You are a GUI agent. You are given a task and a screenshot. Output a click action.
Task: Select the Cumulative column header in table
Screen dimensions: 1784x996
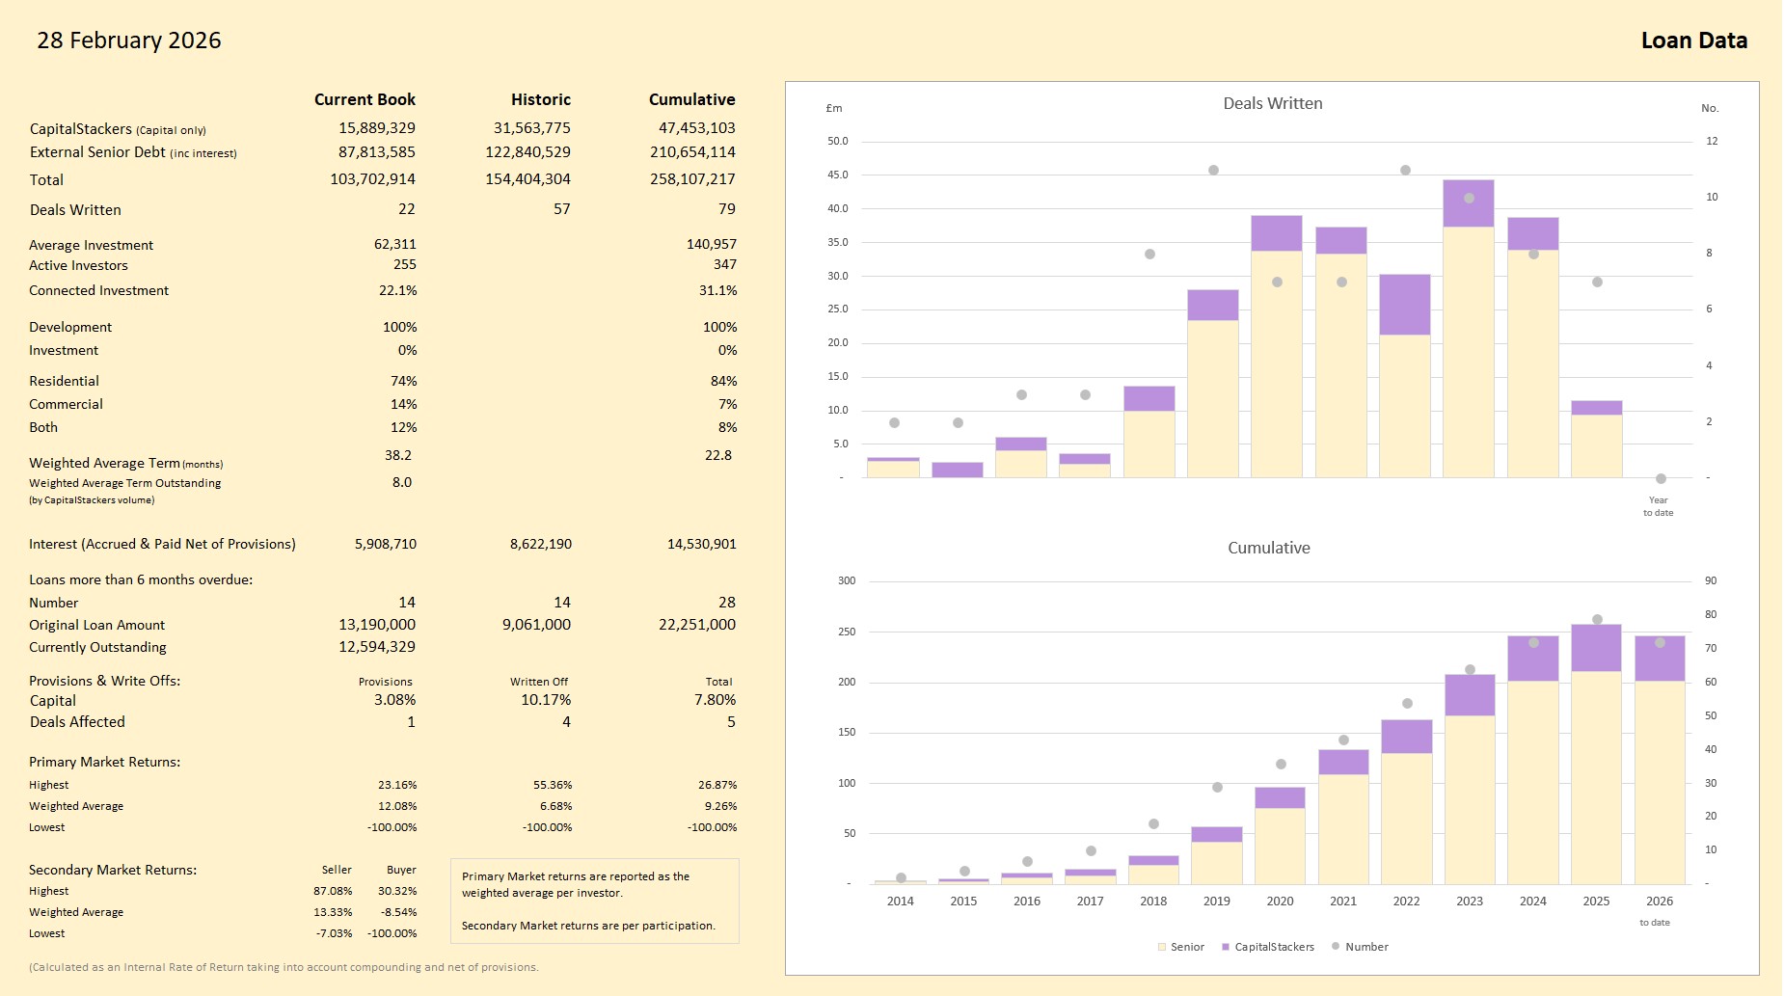pyautogui.click(x=691, y=99)
